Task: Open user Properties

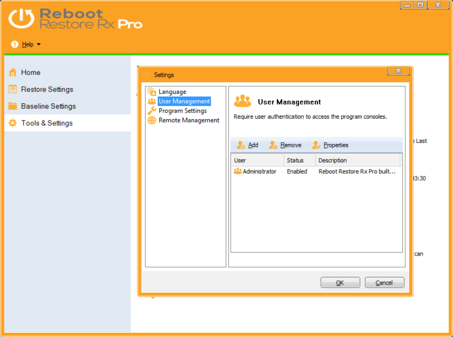Action: coord(330,145)
